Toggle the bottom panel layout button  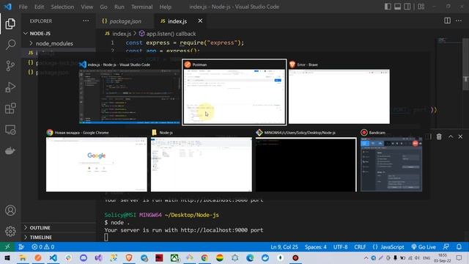point(397,7)
